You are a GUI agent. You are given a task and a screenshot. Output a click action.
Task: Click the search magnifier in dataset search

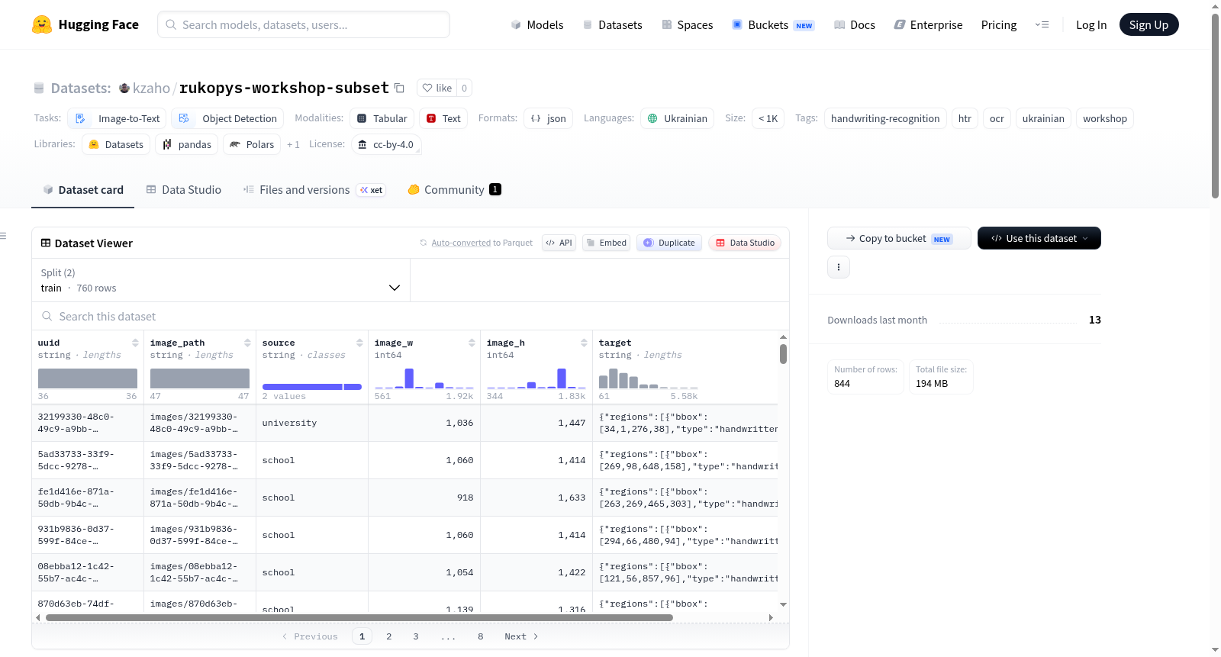tap(47, 316)
